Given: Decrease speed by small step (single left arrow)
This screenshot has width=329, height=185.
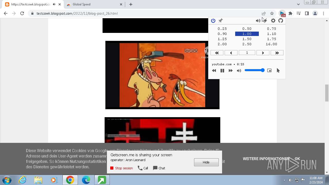Looking at the screenshot, I should [231, 53].
